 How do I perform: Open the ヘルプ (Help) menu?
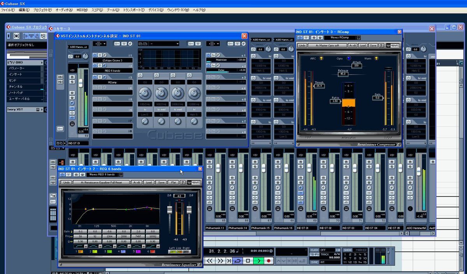199,10
